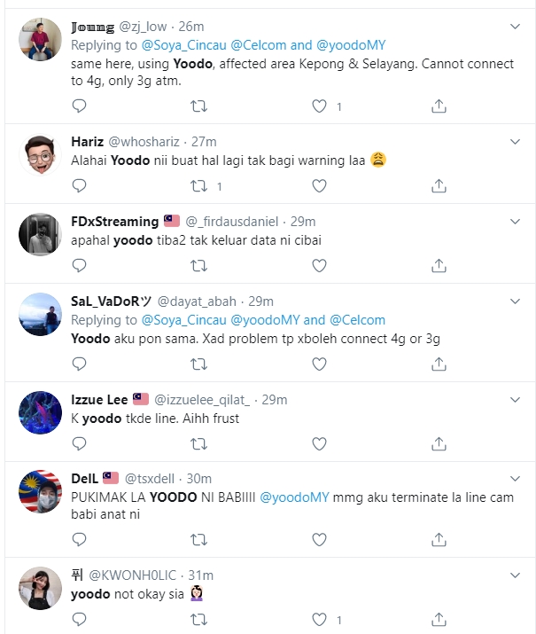Image resolution: width=536 pixels, height=634 pixels.
Task: Like Hariz's tweet
Action: pos(319,186)
